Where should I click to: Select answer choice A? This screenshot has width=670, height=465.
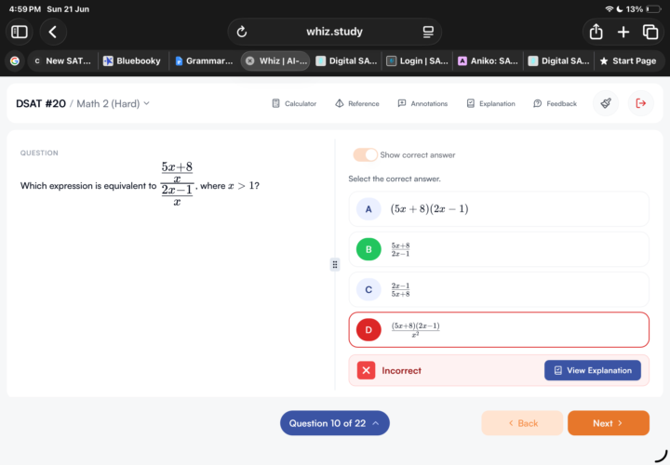point(499,209)
